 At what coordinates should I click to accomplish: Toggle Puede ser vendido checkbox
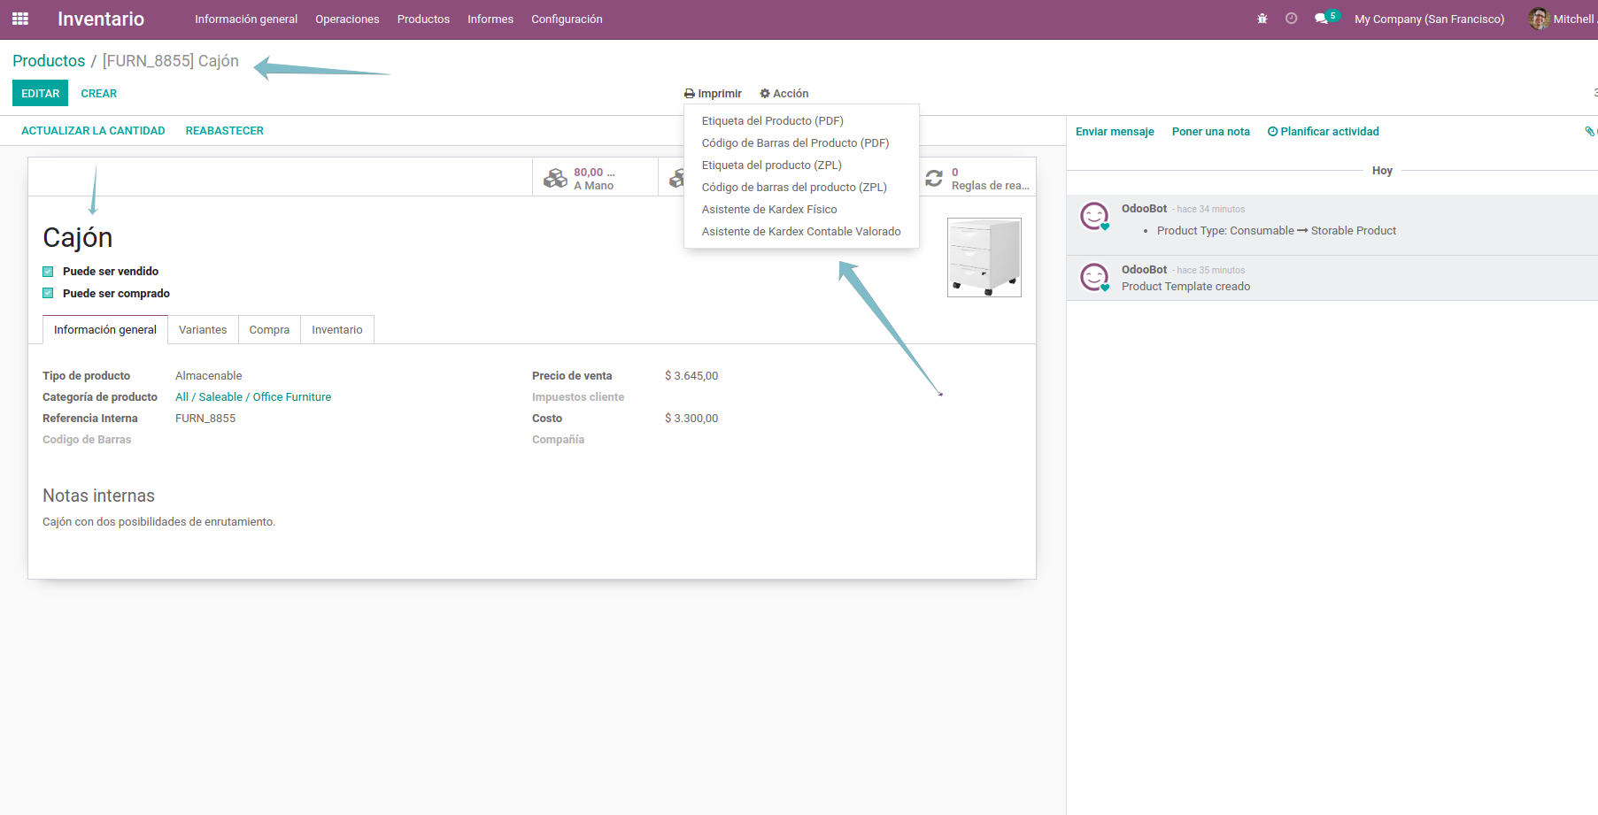[x=48, y=272]
